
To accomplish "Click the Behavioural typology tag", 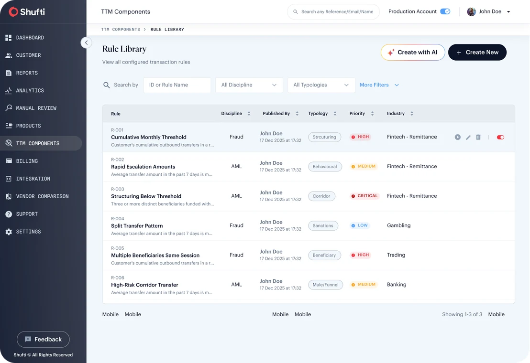I will click(x=325, y=167).
